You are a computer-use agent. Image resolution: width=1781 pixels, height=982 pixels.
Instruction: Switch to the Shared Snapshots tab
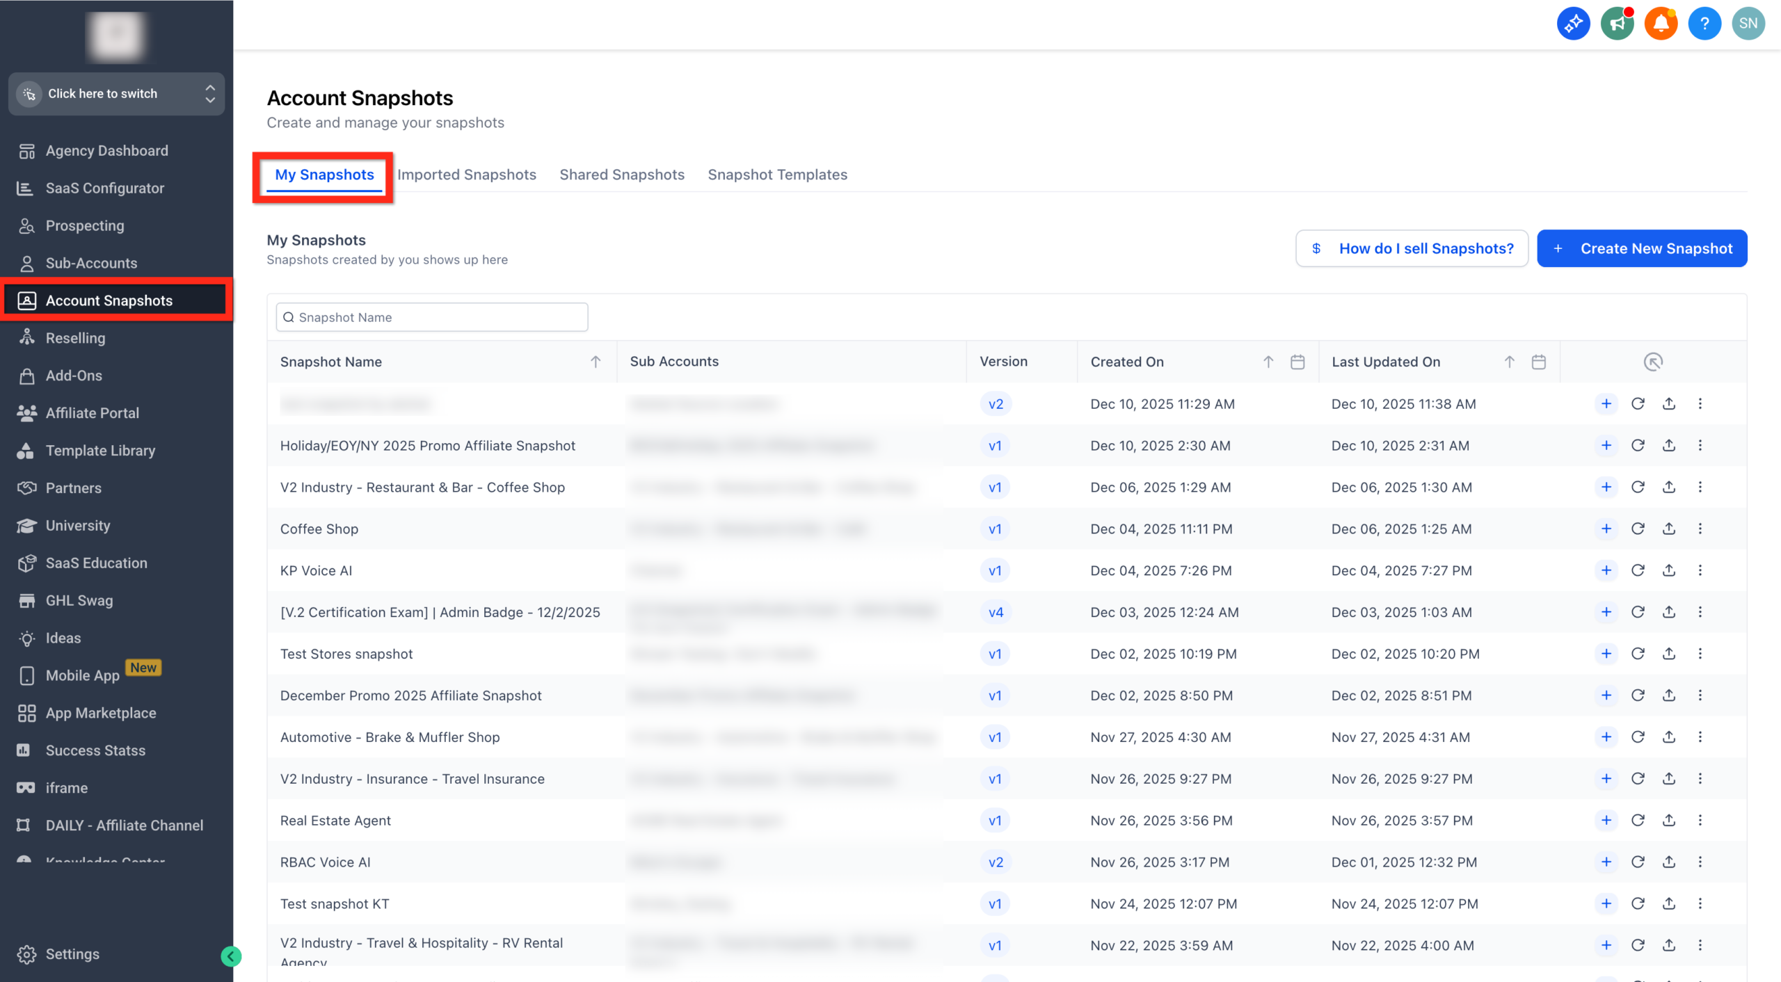coord(621,175)
